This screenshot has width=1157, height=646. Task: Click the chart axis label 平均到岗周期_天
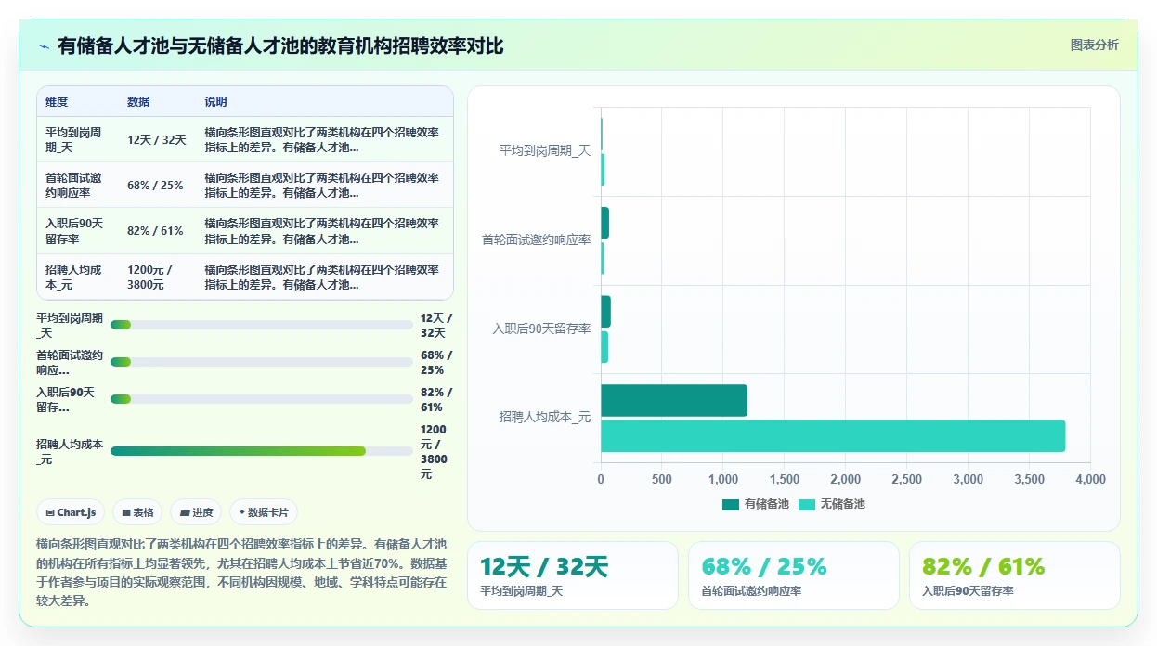[545, 151]
